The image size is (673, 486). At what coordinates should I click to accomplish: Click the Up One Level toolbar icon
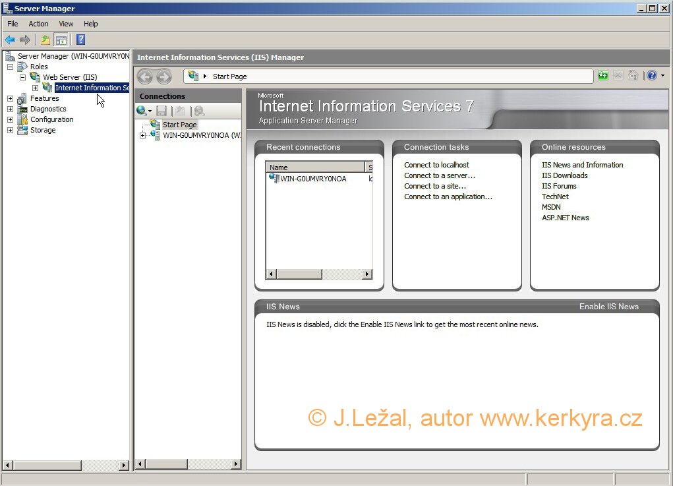point(45,40)
